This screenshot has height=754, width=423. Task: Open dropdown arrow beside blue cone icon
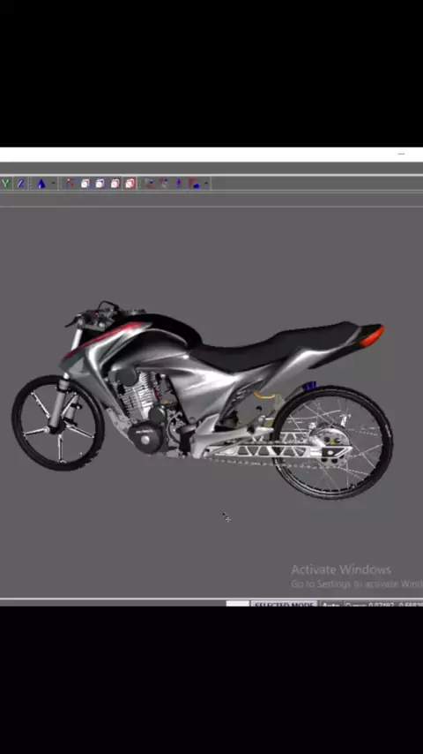(53, 184)
